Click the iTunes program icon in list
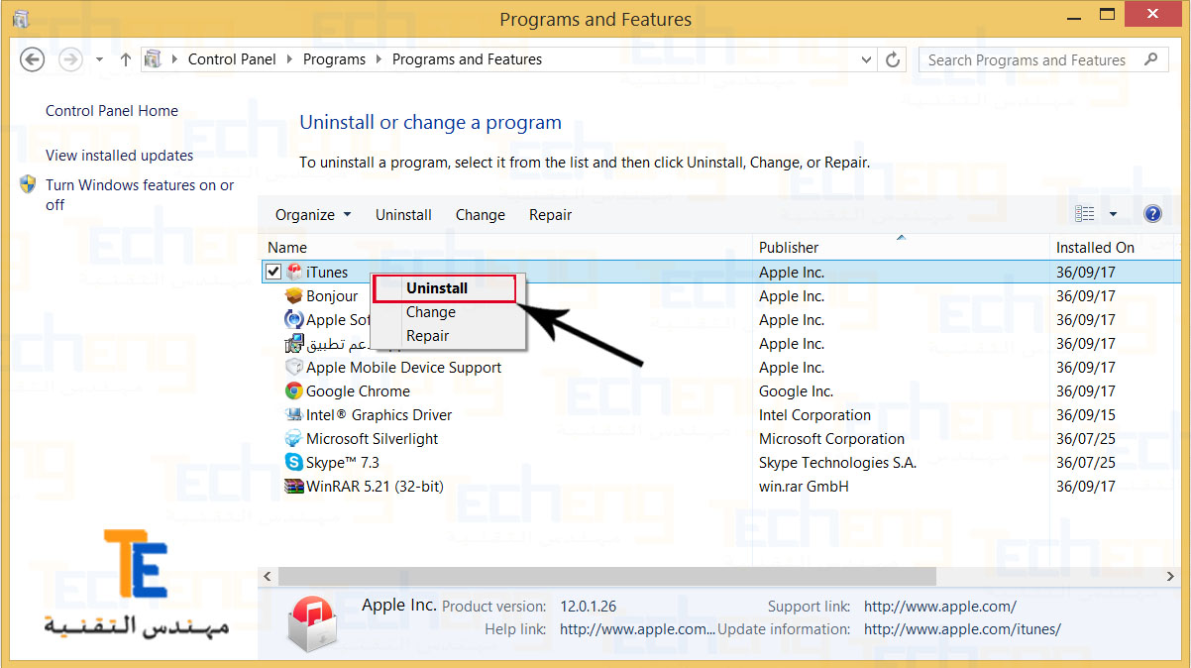The image size is (1191, 668). [294, 273]
